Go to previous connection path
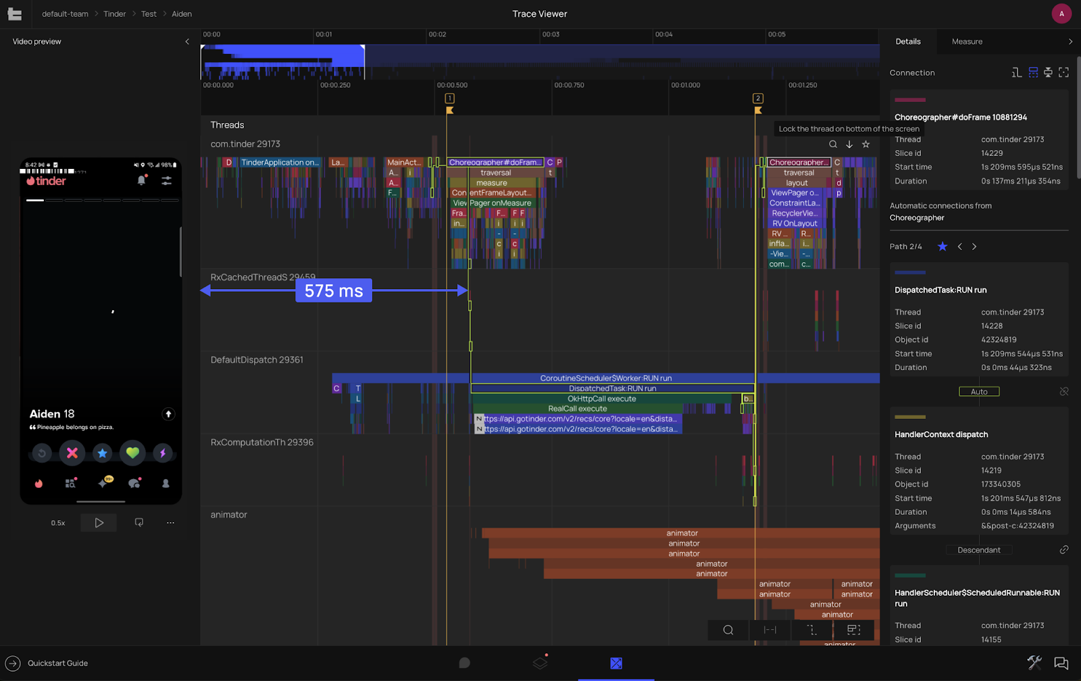1081x681 pixels. (959, 247)
